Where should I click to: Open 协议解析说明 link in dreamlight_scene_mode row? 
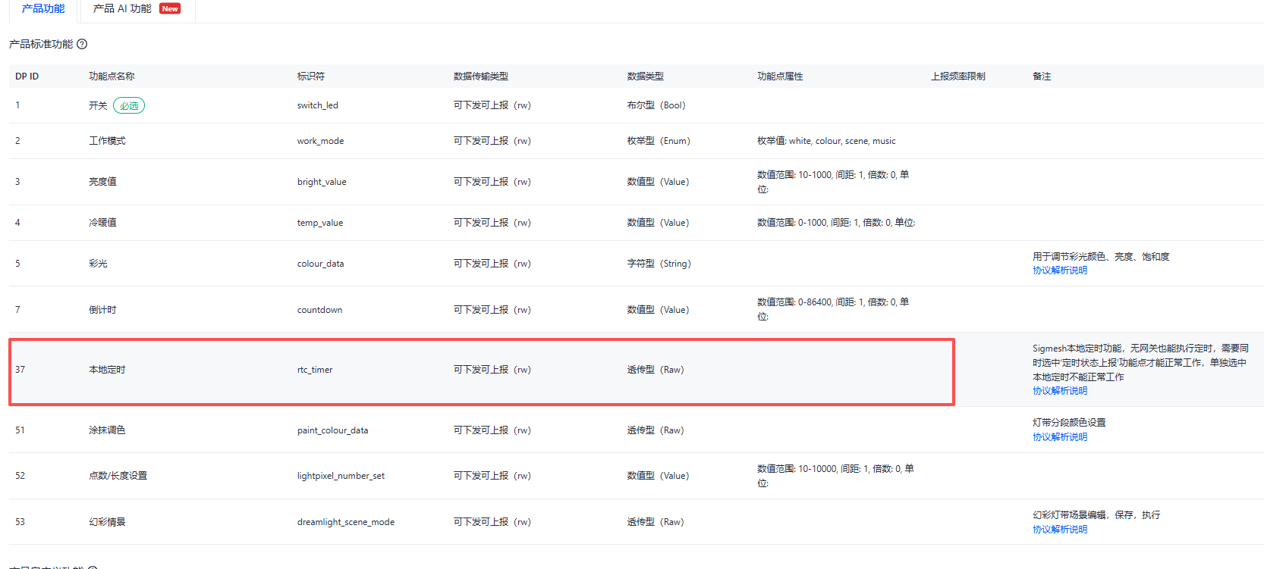click(1059, 530)
